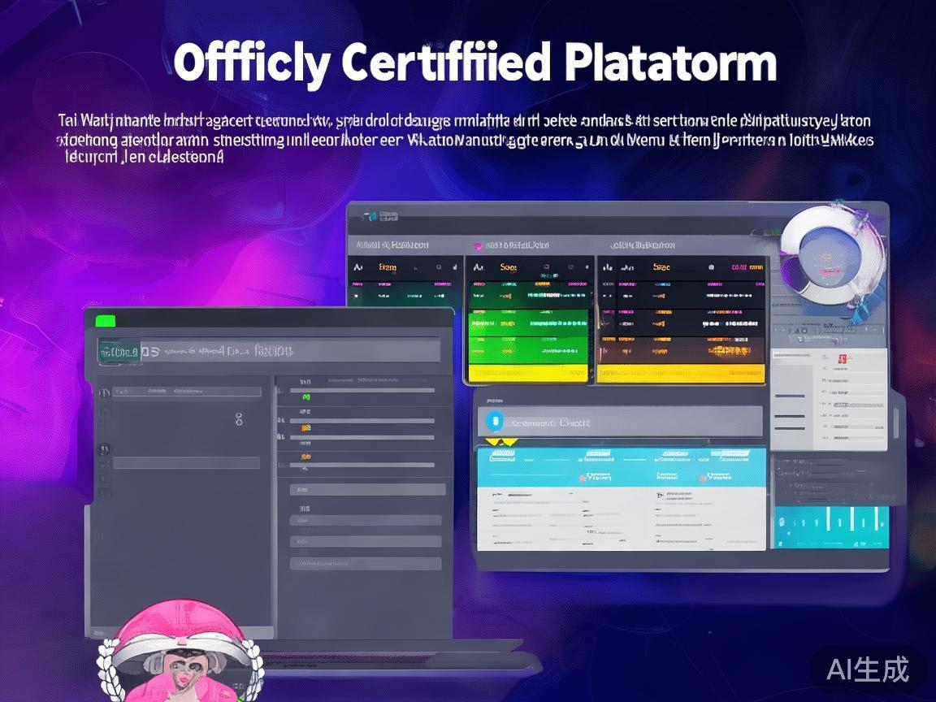Image resolution: width=936 pixels, height=702 pixels.
Task: Click the yellow triangle markers above cyan table
Action: (x=500, y=442)
